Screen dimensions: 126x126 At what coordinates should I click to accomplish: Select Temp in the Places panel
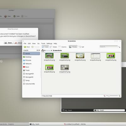pyautogui.click(x=31, y=80)
